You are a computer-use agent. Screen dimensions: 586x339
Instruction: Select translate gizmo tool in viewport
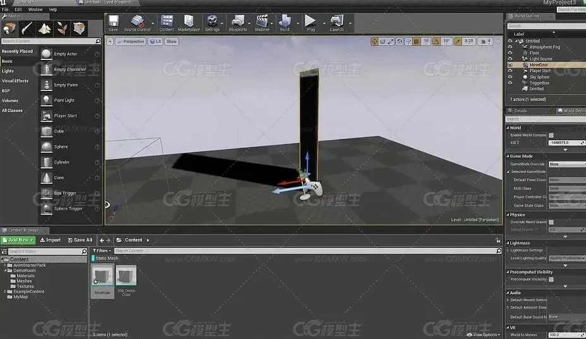tap(374, 42)
